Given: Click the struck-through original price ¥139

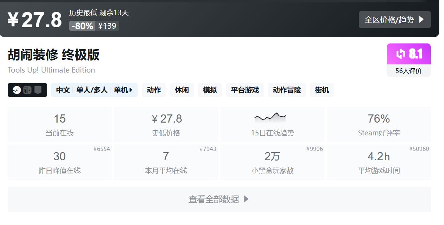Looking at the screenshot, I should pos(107,26).
